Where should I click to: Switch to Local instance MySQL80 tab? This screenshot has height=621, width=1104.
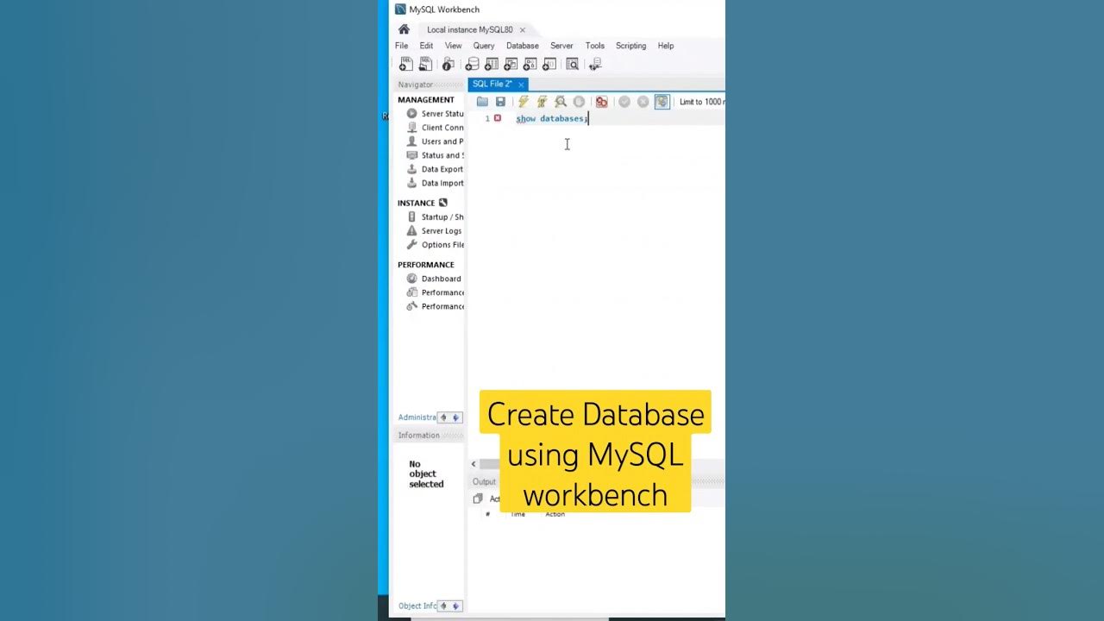tap(469, 29)
